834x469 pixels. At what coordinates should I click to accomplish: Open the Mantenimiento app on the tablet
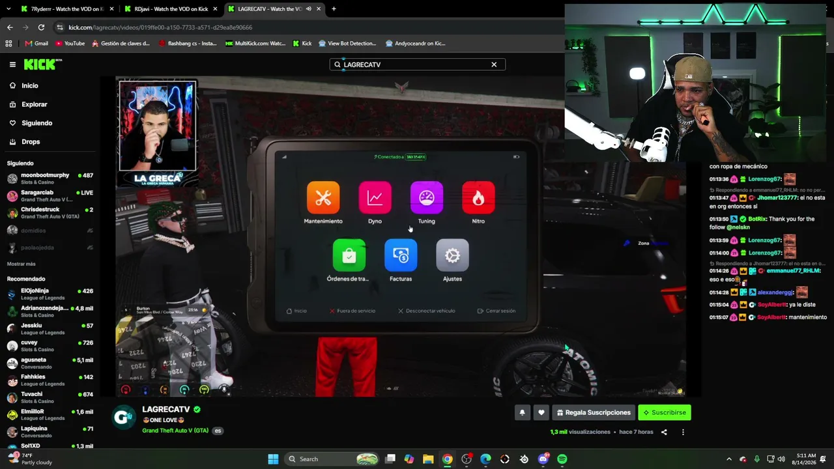click(x=323, y=198)
